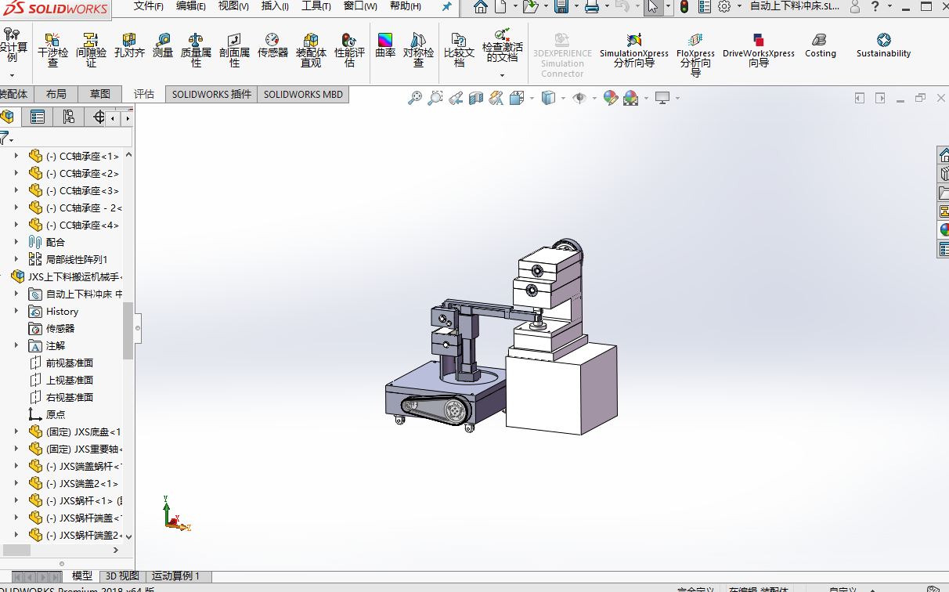
Task: Open the ConfigurationManager tab icon
Action: point(69,117)
